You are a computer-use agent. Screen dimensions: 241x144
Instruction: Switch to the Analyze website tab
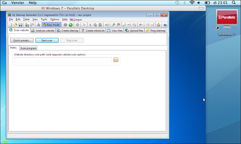click(x=43, y=31)
